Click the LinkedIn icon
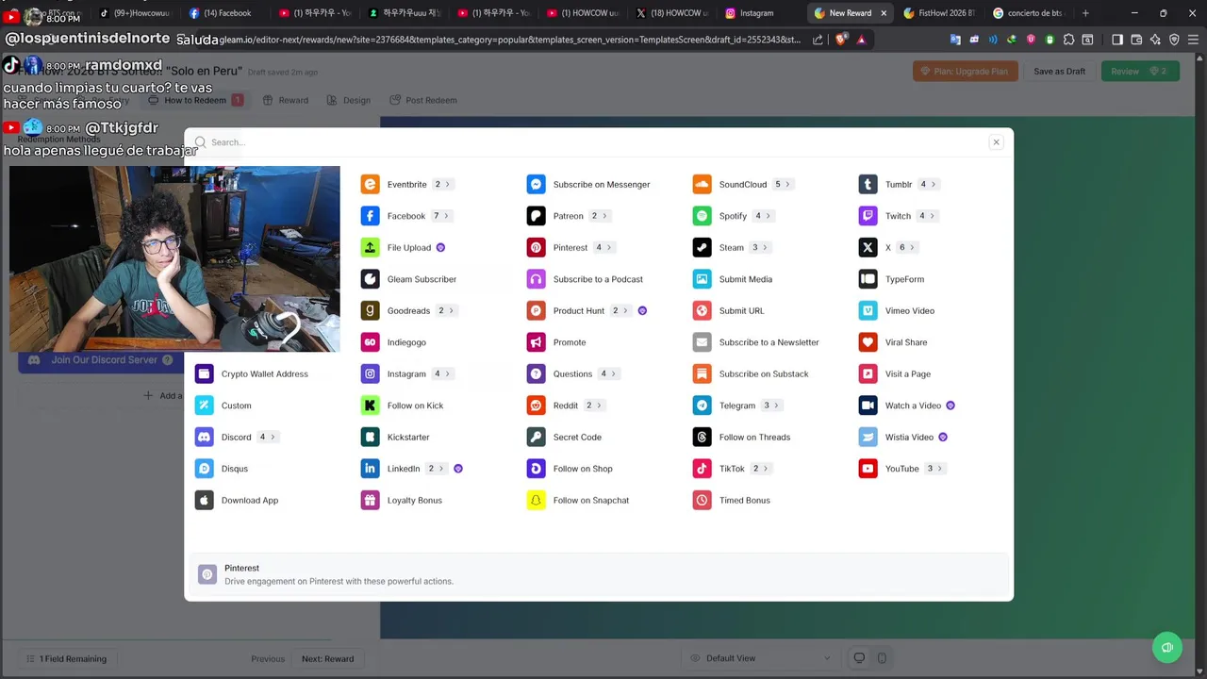 tap(370, 469)
